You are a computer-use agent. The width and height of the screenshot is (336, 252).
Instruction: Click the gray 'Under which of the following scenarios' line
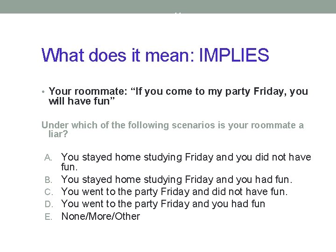[173, 125]
